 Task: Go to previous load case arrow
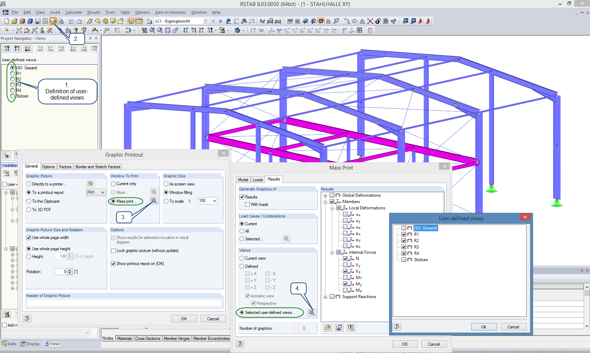click(x=213, y=21)
